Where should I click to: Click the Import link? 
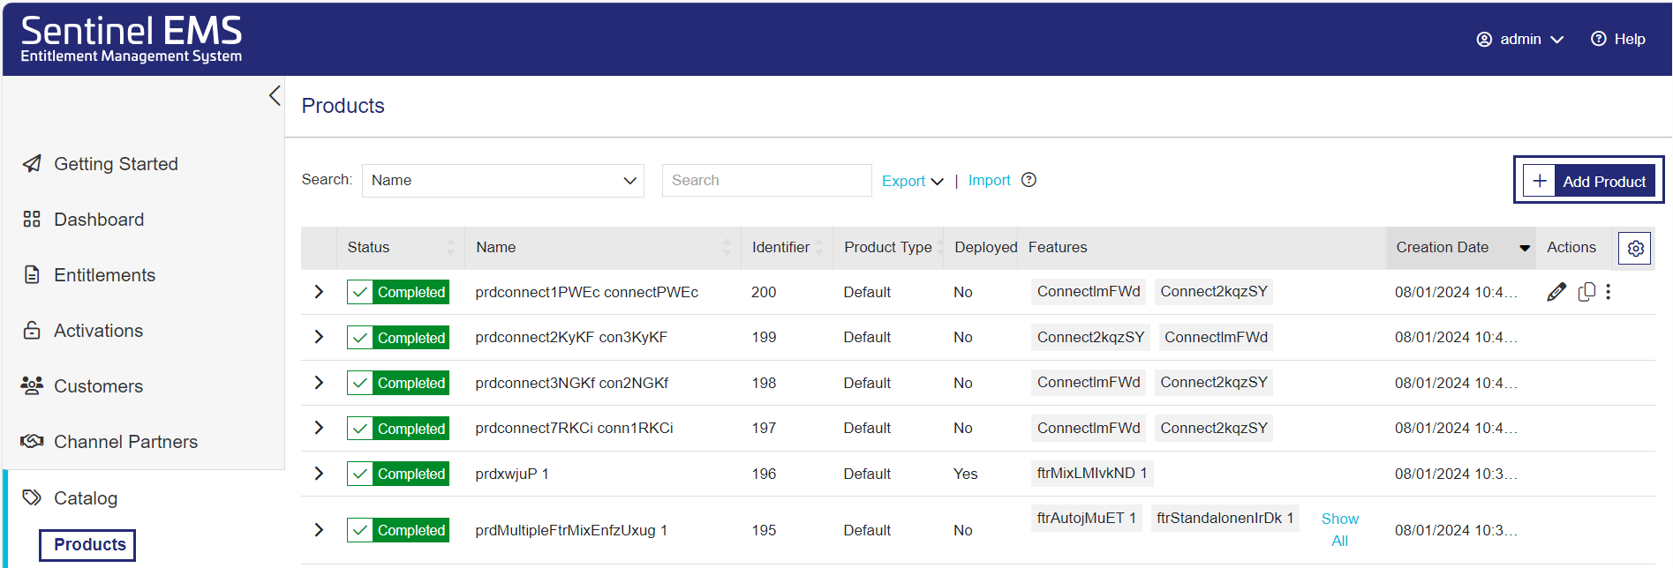pyautogui.click(x=989, y=180)
